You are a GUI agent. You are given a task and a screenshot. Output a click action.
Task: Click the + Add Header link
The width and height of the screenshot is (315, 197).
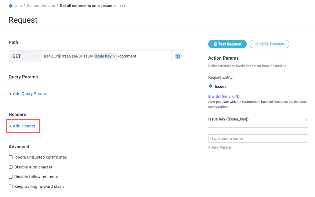[22, 126]
